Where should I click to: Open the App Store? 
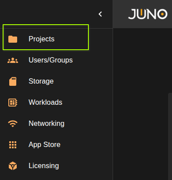coord(44,145)
